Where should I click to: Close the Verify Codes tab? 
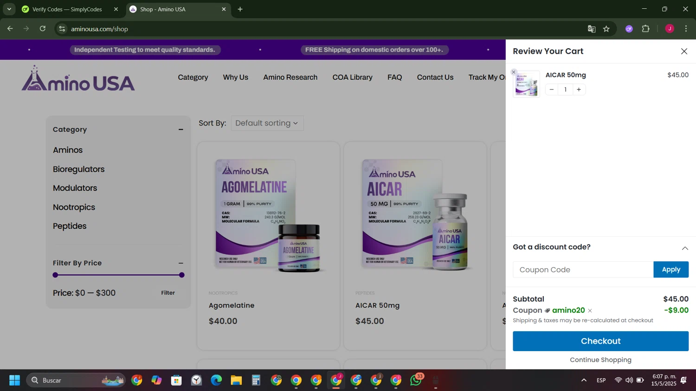[x=116, y=9]
